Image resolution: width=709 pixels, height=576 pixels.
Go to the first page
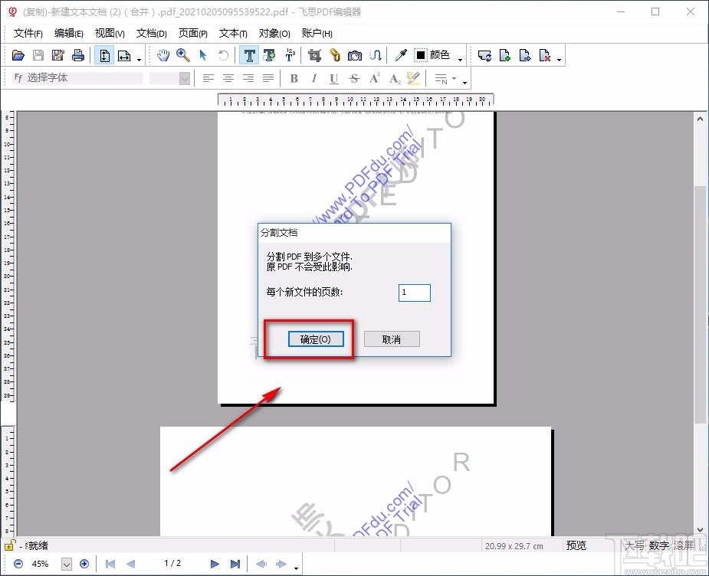pos(110,564)
